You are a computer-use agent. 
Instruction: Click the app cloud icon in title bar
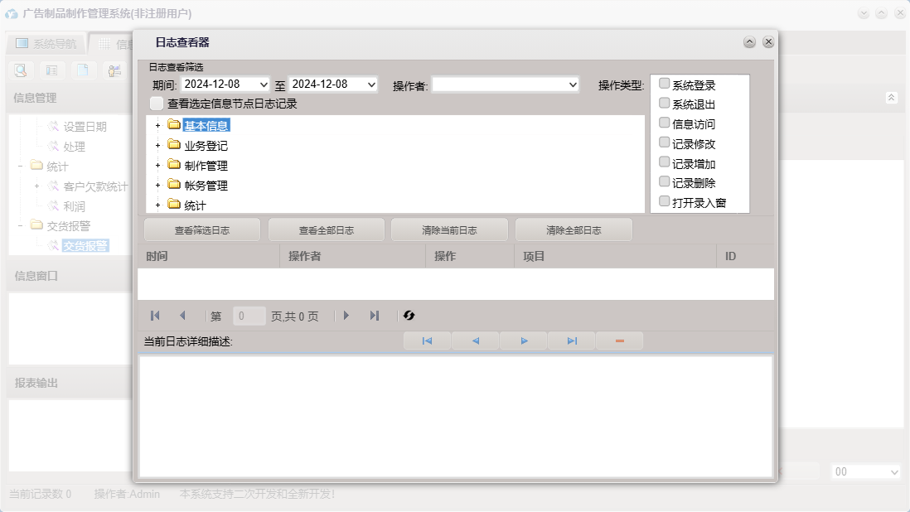pyautogui.click(x=12, y=13)
